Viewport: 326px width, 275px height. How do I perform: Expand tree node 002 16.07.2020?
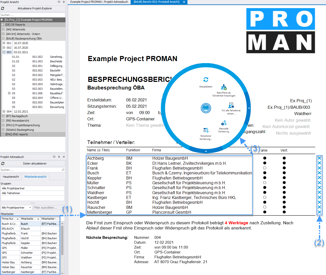coord(4,48)
